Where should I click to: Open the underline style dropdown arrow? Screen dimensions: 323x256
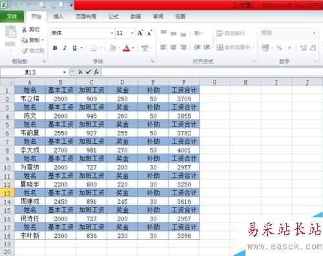pyautogui.click(x=81, y=48)
